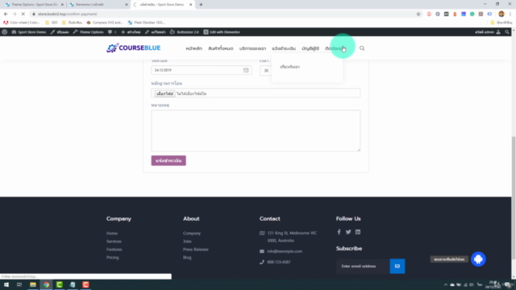
Task: Click the Enter email address field
Action: point(363,266)
